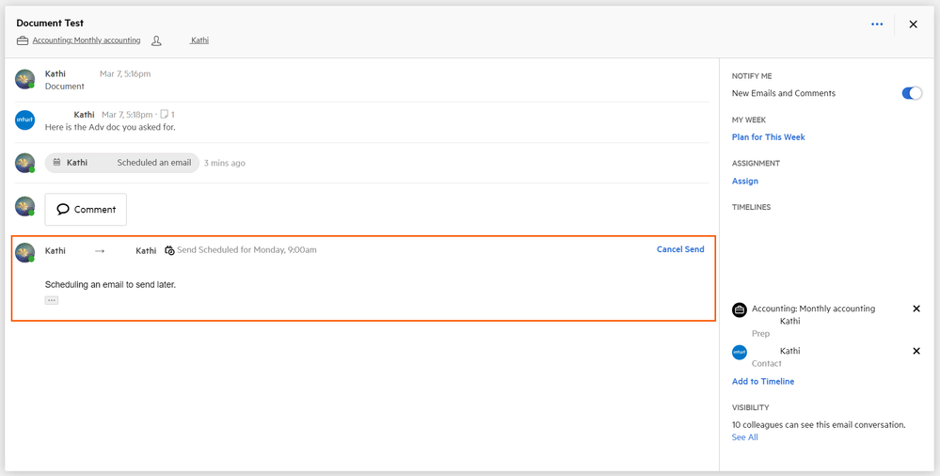Remove Kathi contact from timelines
This screenshot has height=476, width=940.
pos(916,351)
